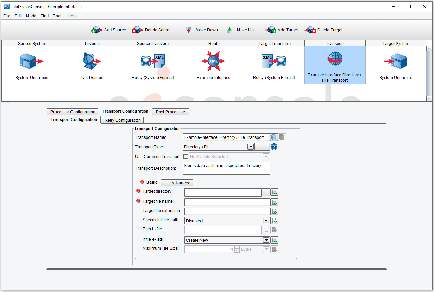Image resolution: width=434 pixels, height=292 pixels.
Task: Click disabled icon beside Maximum File Size
Action: click(x=275, y=249)
